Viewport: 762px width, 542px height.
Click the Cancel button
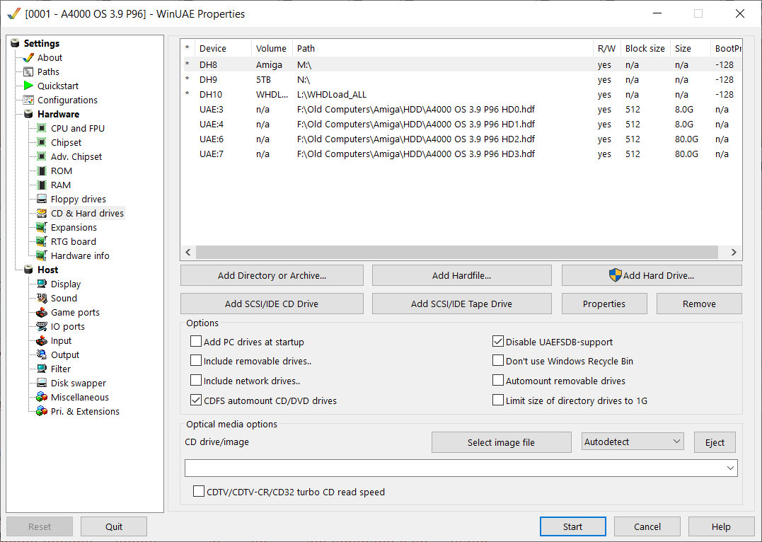[x=647, y=526]
